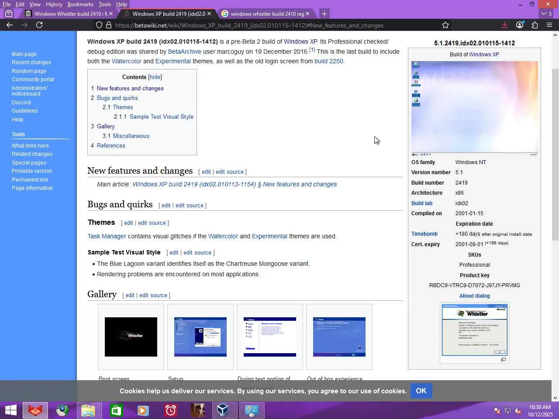Screen dimensions: 559x419
Task: Follow the BetaArchive link
Action: click(x=184, y=52)
